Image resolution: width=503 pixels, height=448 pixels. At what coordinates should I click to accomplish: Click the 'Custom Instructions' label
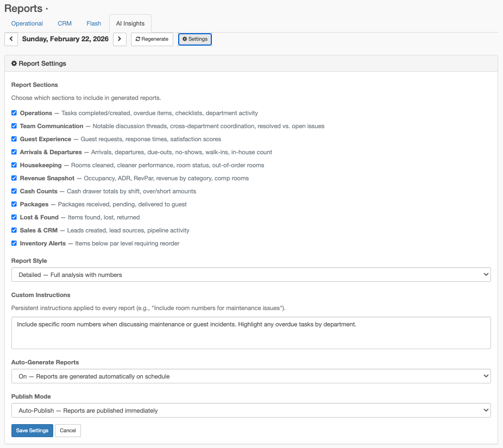point(41,295)
